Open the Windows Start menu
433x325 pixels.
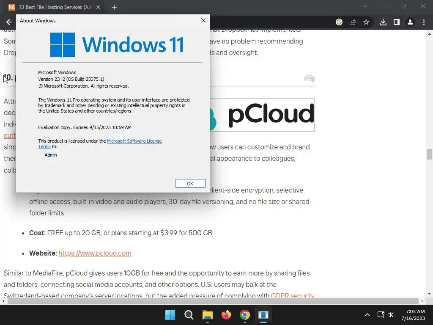tap(170, 315)
